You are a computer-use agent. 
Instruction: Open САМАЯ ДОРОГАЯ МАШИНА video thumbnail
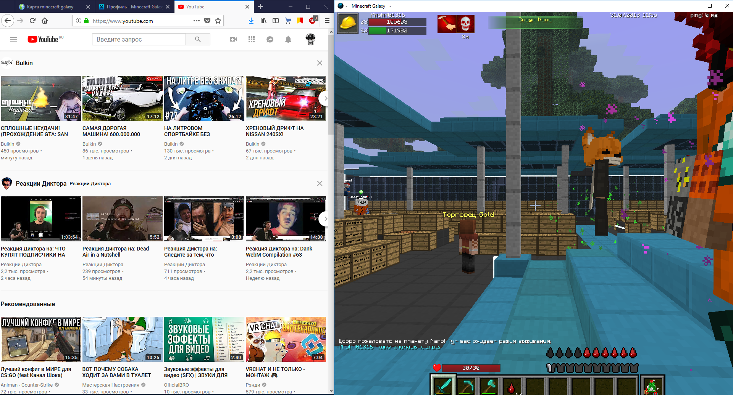point(122,98)
